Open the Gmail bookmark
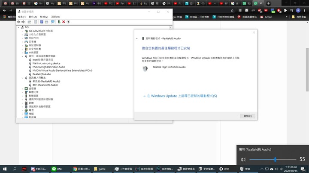 point(266,17)
